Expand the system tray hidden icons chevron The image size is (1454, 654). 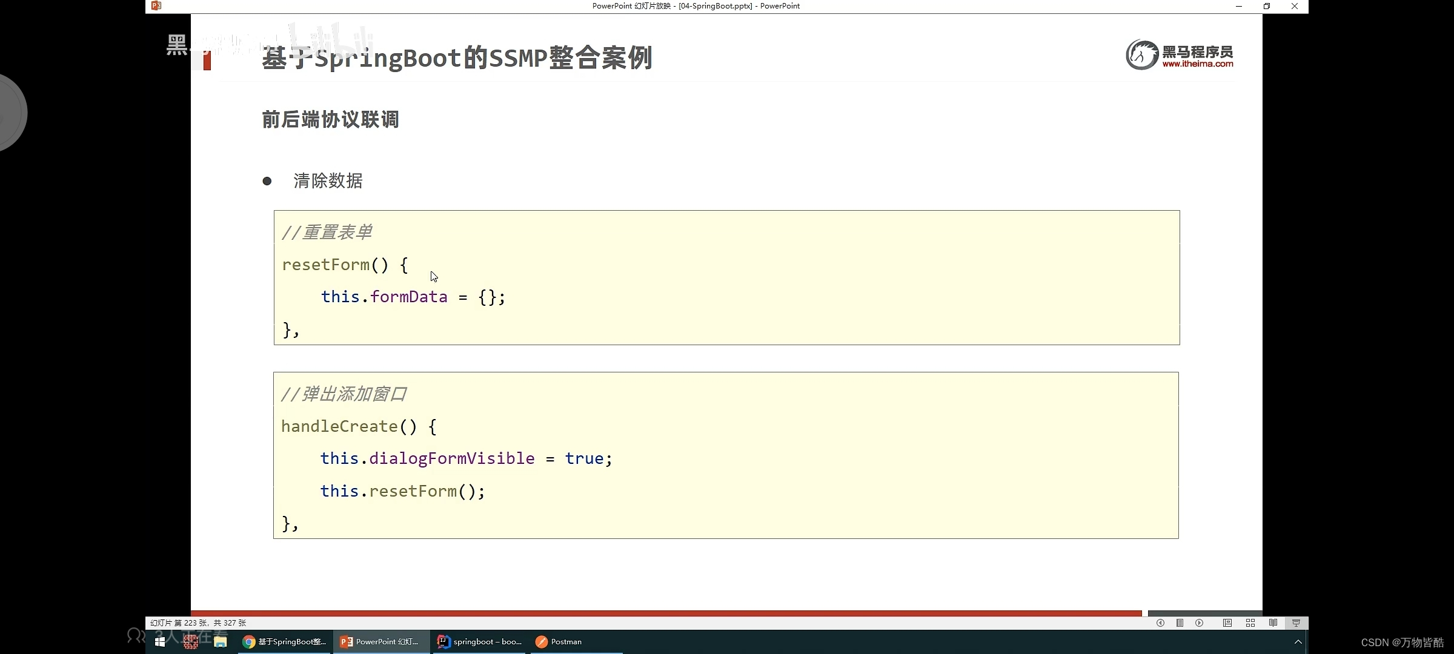[x=1298, y=642]
